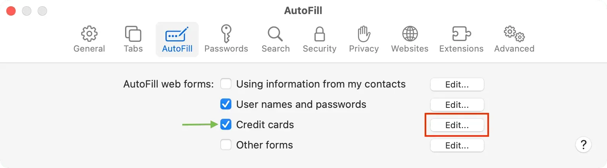
Task: Open the General preferences gear icon
Action: coord(89,34)
